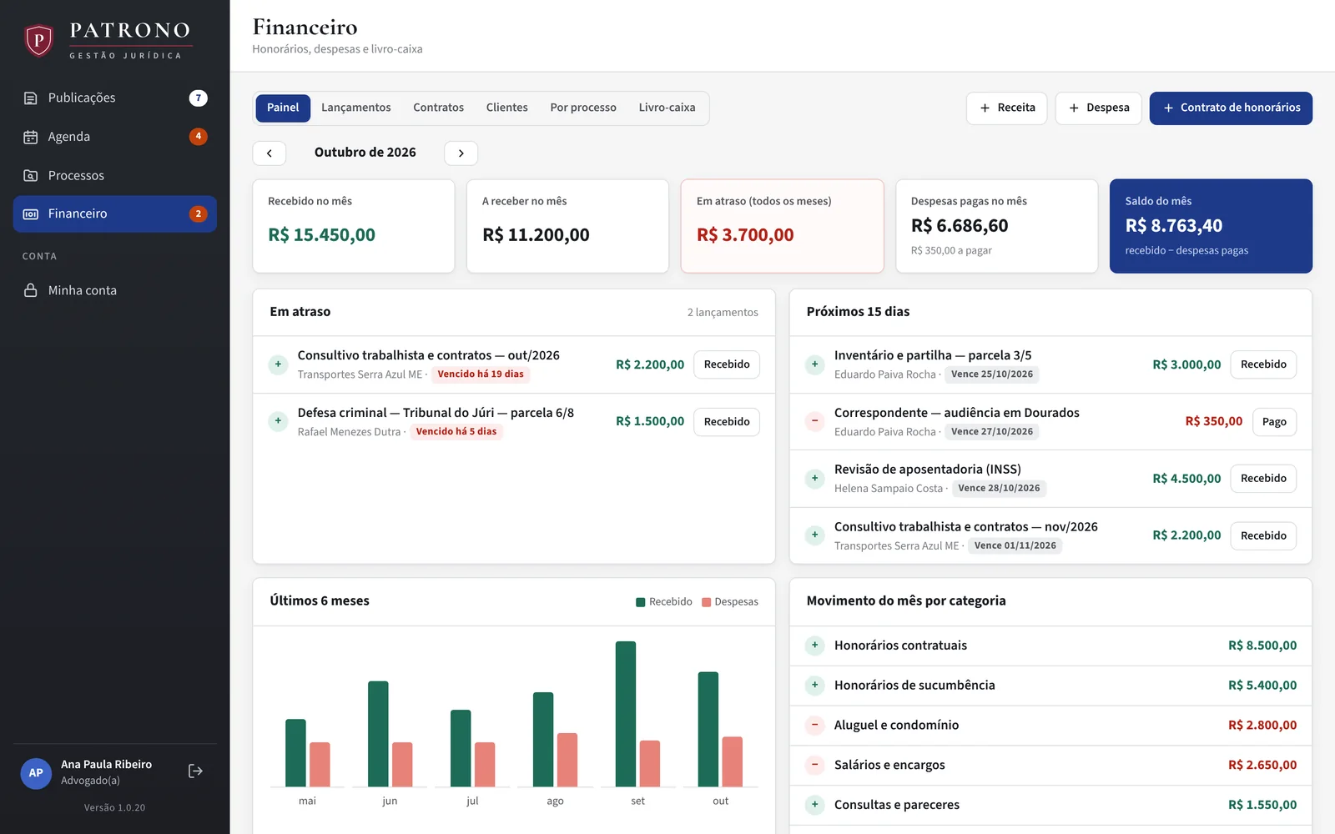Click the plus icon for Honorários contratuais

815,646
